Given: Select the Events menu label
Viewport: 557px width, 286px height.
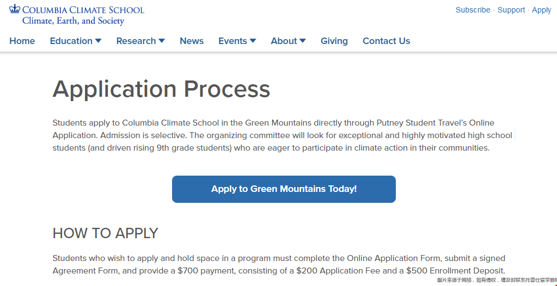Looking at the screenshot, I should tap(232, 41).
